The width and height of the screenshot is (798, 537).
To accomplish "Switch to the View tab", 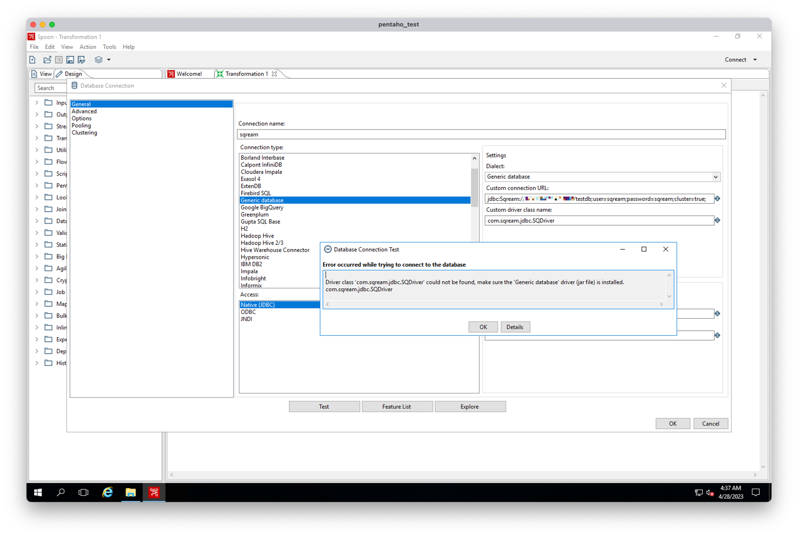I will [x=42, y=74].
